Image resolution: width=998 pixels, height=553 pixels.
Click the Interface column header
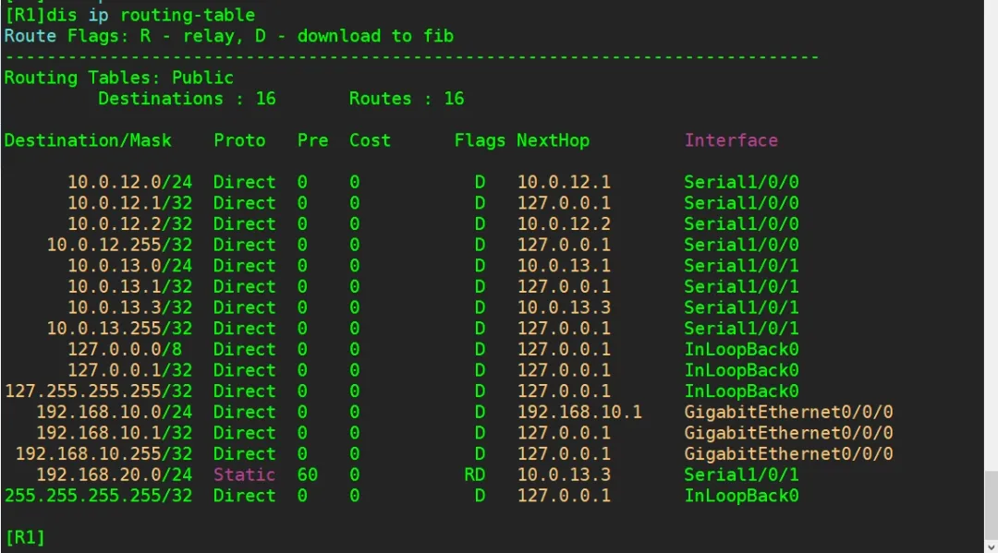click(730, 140)
